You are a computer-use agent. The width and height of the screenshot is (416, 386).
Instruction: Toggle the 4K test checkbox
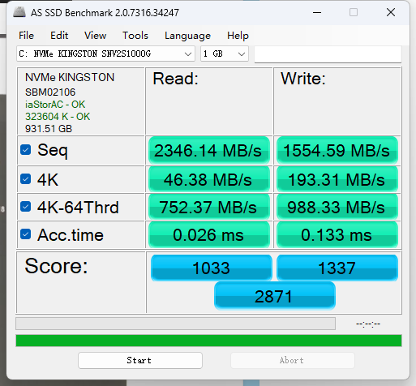pos(26,179)
